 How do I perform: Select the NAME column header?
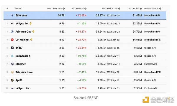tap(18, 9)
